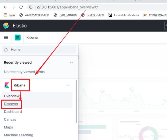167x140 pixels.
Task: Reload the page with refresh icon
Action: [x=21, y=7]
